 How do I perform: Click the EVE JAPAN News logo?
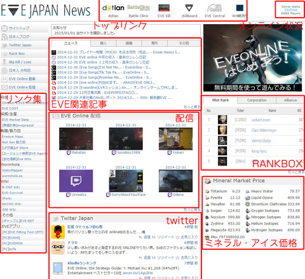[x=46, y=10]
